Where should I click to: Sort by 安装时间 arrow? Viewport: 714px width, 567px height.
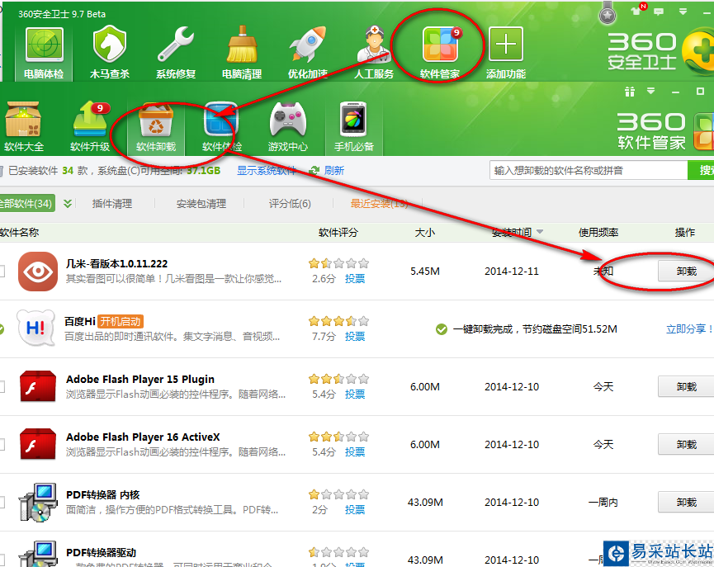point(540,232)
